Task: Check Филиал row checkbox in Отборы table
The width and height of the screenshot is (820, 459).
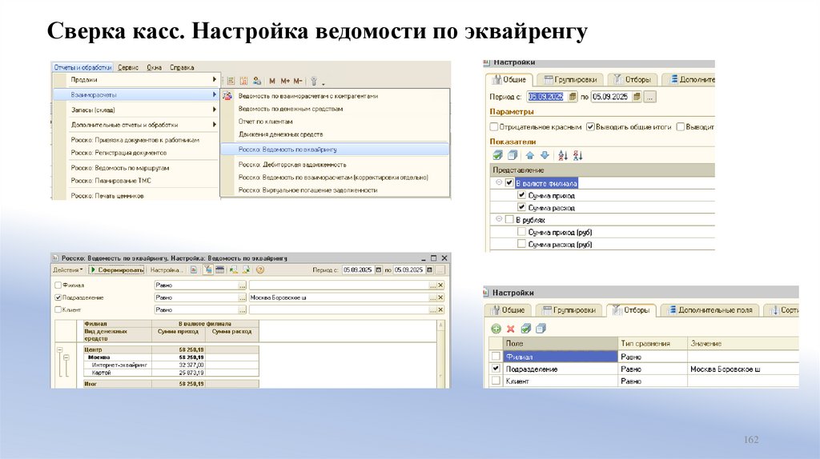Action: [x=496, y=356]
